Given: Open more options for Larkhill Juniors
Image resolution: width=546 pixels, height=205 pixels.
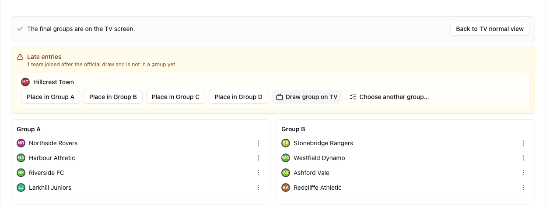Looking at the screenshot, I should 259,188.
